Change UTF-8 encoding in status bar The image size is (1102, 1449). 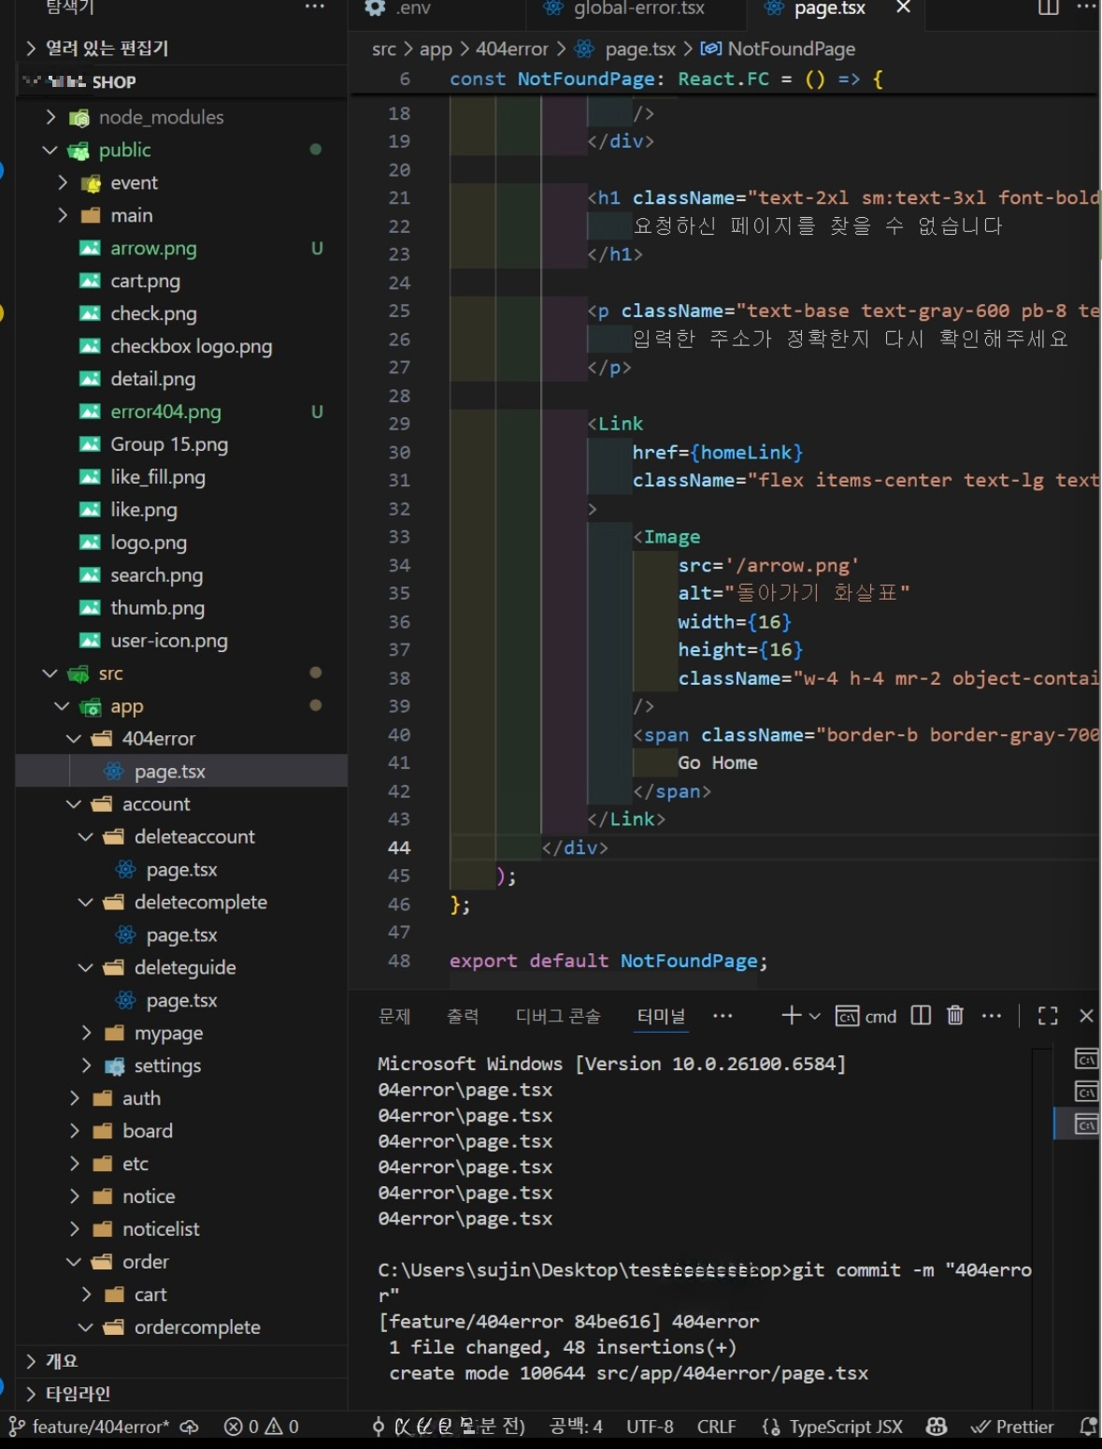coord(650,1427)
